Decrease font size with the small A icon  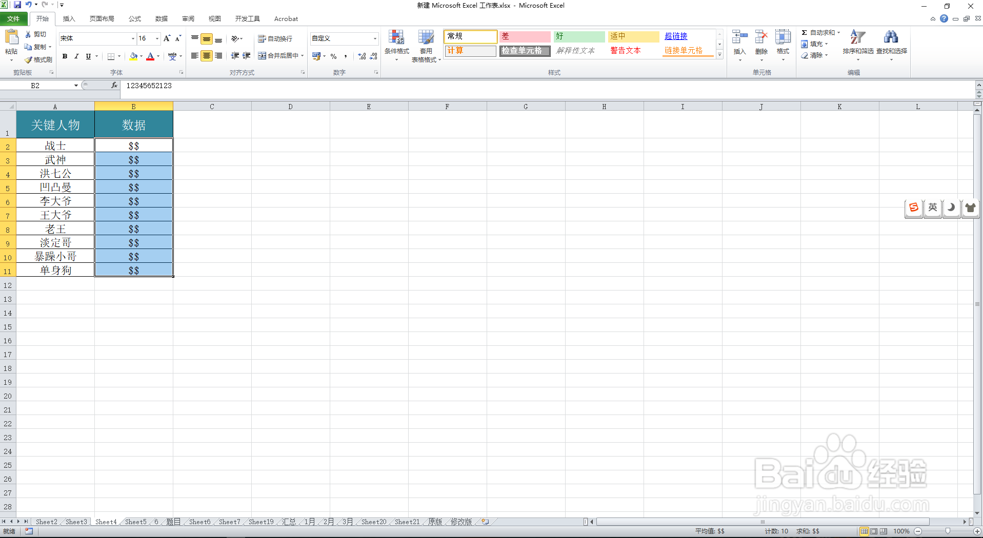tap(178, 38)
